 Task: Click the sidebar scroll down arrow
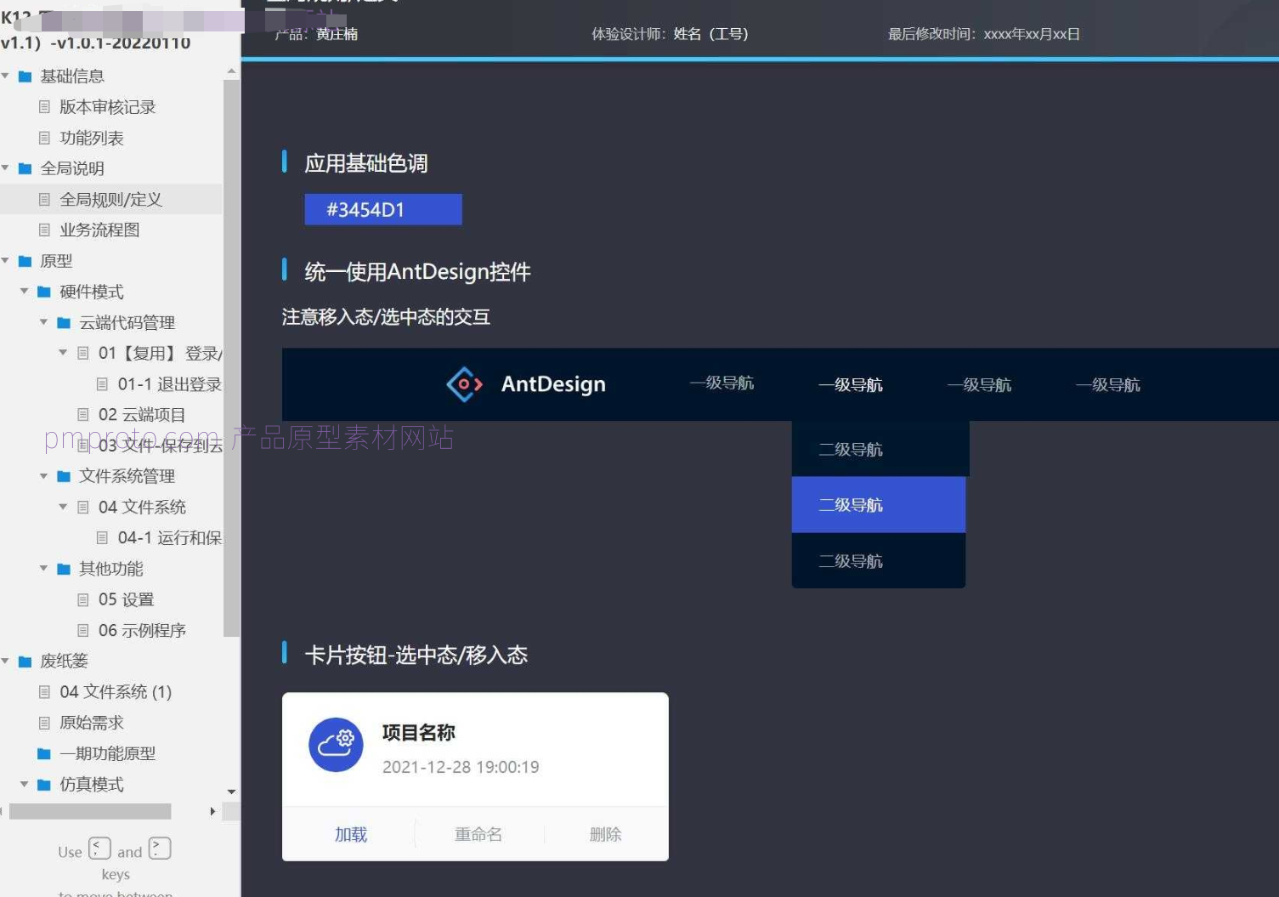(x=231, y=792)
